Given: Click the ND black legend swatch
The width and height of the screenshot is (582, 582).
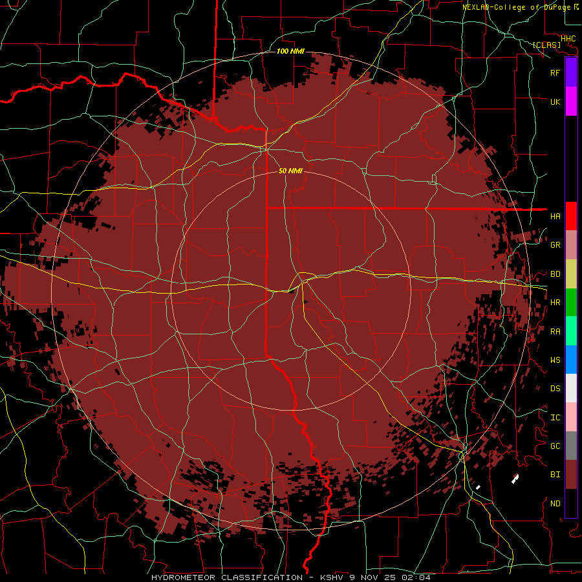Looking at the screenshot, I should (571, 503).
